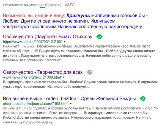The width and height of the screenshot is (165, 126).
Task: Open Сверхчувство - Творчество для всех result
Action: pos(43,72)
